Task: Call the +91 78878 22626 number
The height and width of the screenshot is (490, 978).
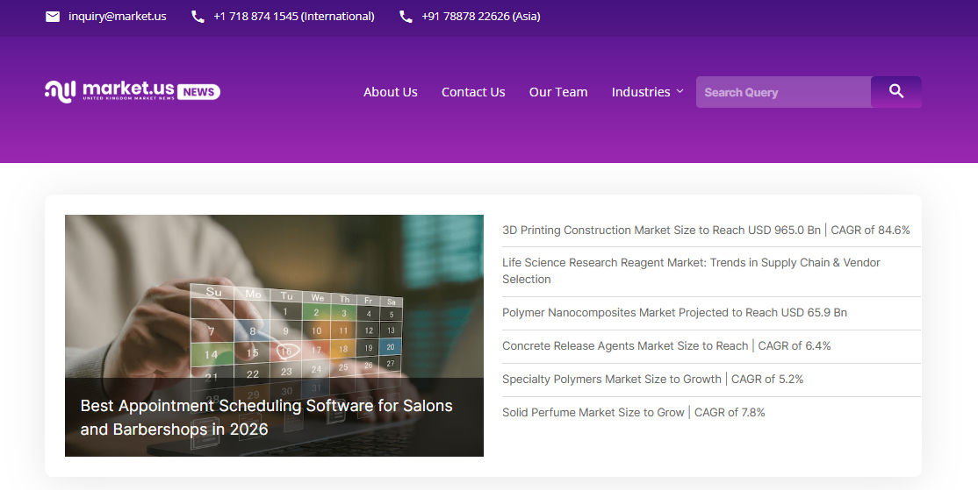Action: pyautogui.click(x=481, y=17)
